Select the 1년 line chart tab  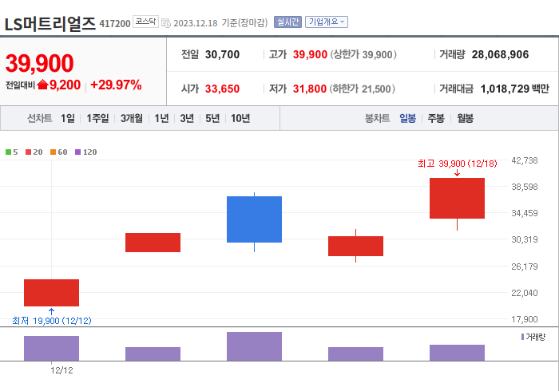click(161, 118)
